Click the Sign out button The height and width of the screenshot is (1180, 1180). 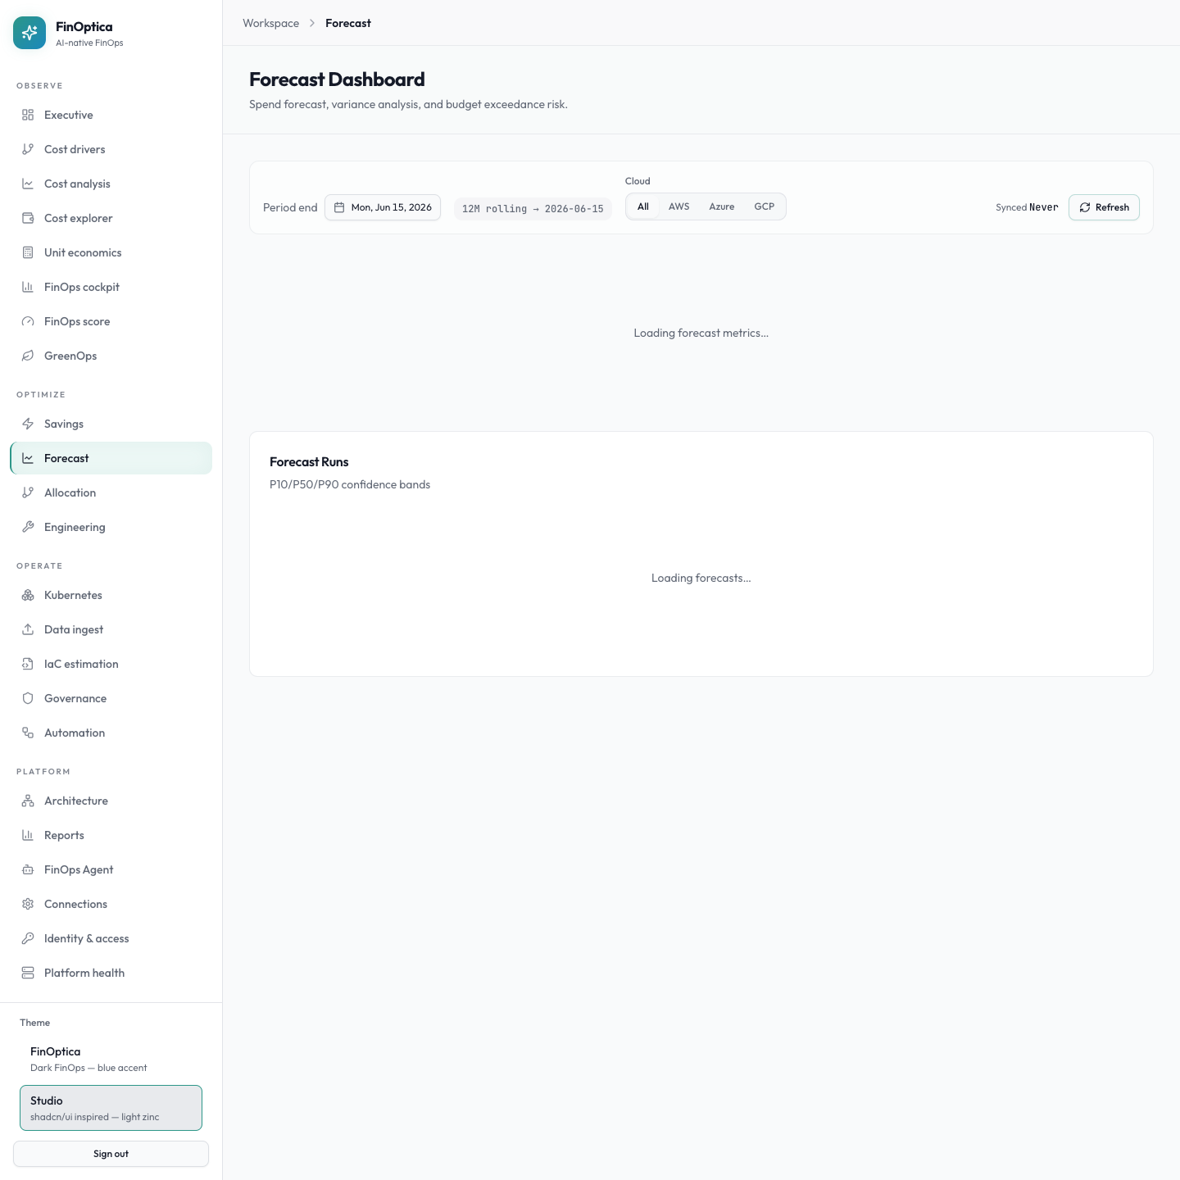coord(111,1154)
